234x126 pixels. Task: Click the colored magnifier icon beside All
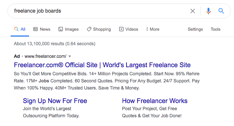[x=16, y=29]
